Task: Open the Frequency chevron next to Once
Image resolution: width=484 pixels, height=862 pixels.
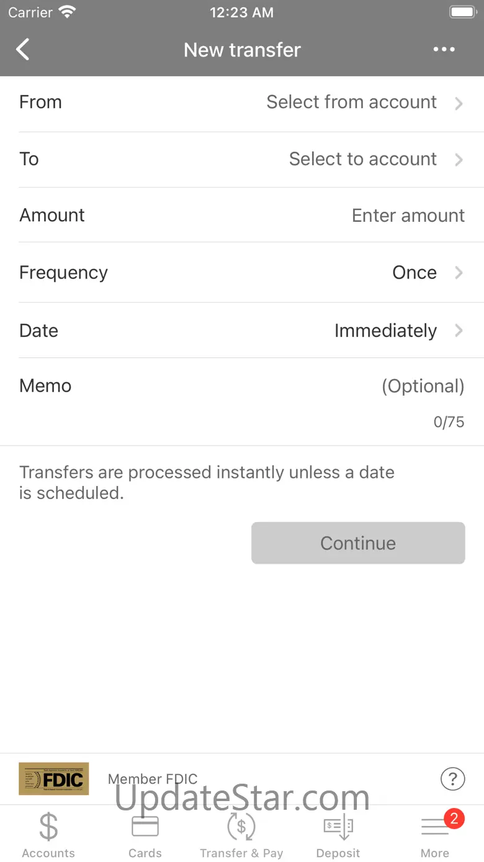Action: point(459,273)
